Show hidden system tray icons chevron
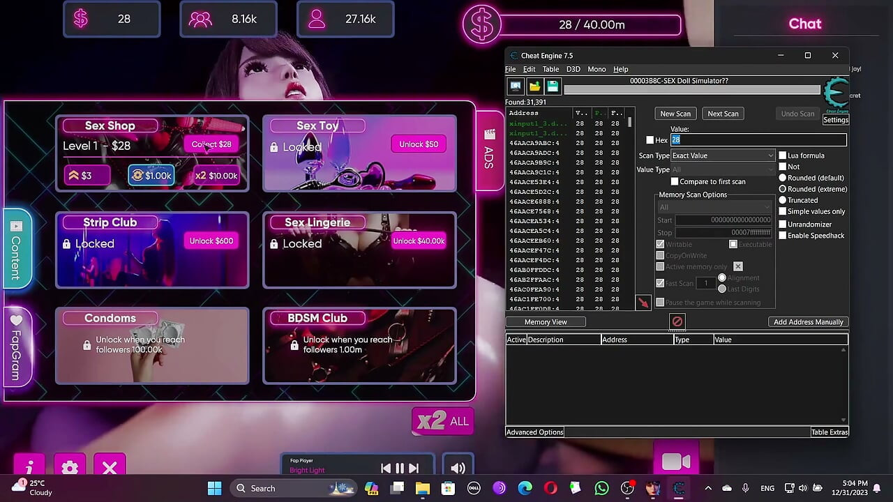Viewport: 893px width, 502px height. [x=708, y=488]
